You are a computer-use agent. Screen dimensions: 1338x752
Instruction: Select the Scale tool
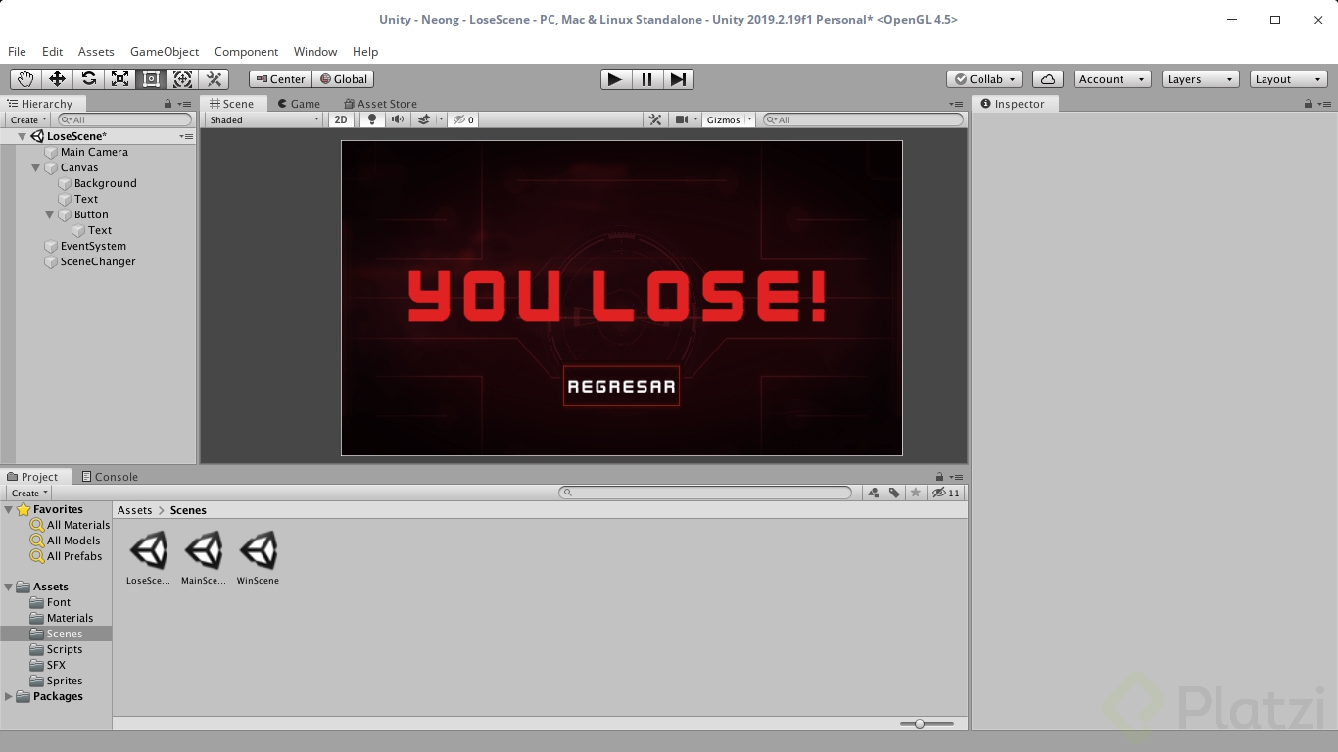coord(120,79)
